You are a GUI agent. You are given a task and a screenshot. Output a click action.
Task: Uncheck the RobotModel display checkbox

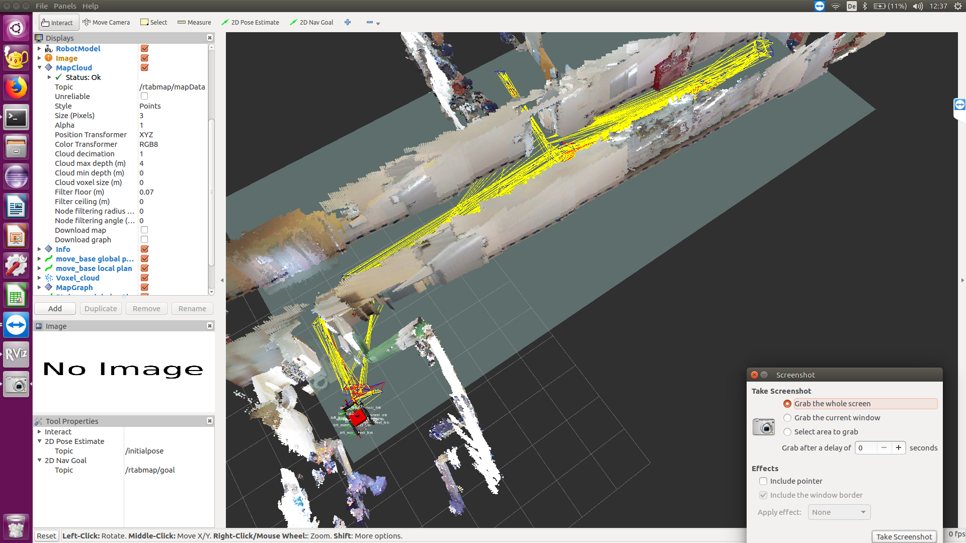pyautogui.click(x=144, y=49)
